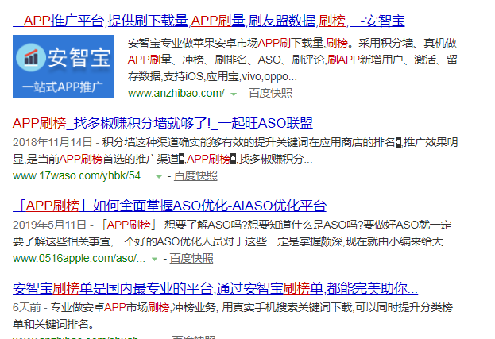Click the 6天前 snippet text
Viewport: 495px width, 339px height.
[28, 307]
